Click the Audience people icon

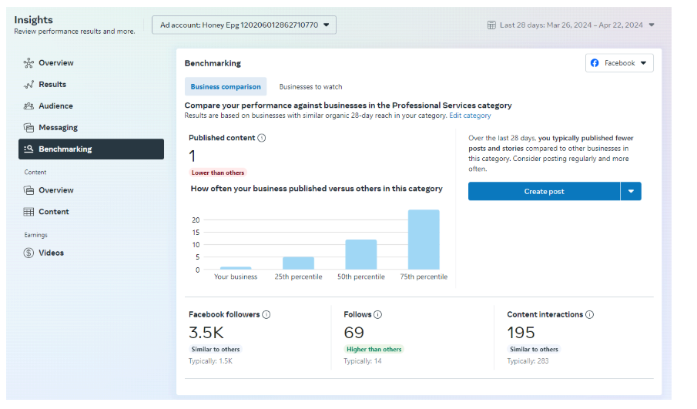coord(28,106)
